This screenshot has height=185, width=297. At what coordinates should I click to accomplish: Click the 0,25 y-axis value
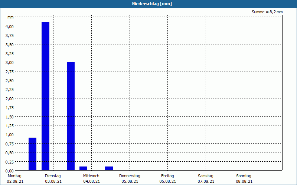(x=10, y=162)
